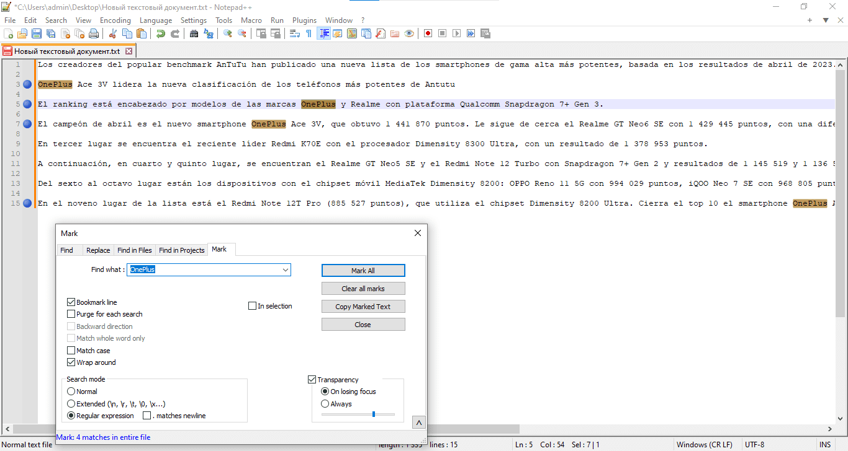The width and height of the screenshot is (848, 451).
Task: Click the UTF-8 encoding in the status bar
Action: tap(754, 445)
